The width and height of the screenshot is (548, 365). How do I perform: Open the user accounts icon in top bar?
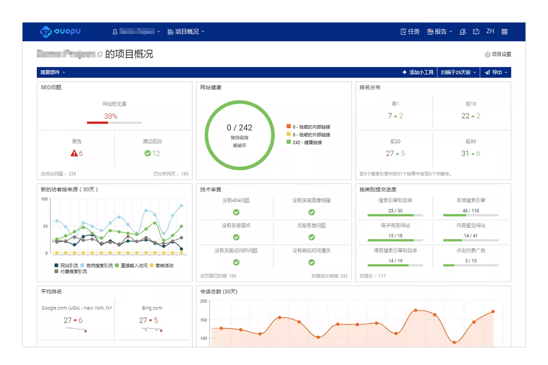coord(462,31)
